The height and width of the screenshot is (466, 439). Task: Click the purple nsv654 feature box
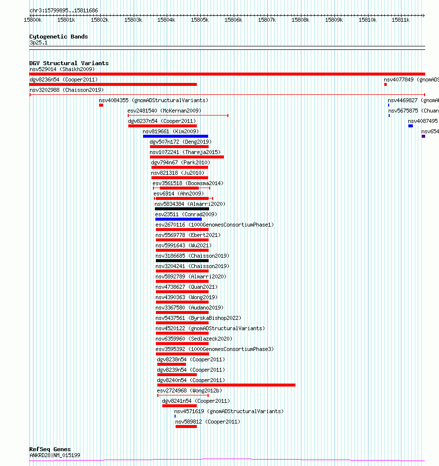(424, 136)
